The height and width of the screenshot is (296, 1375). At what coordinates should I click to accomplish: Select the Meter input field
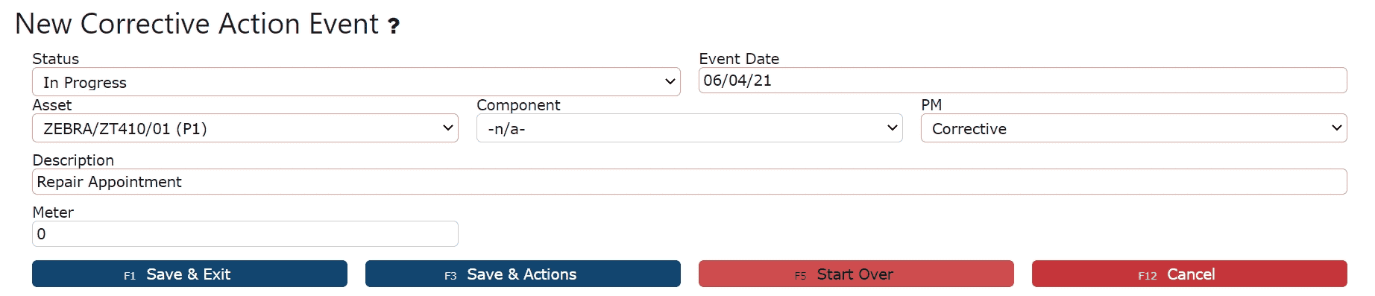tap(245, 234)
